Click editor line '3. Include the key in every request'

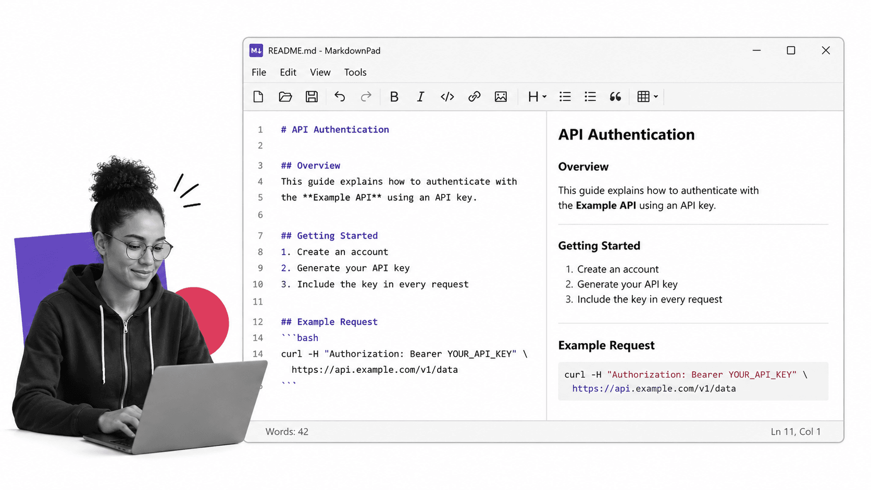[375, 284]
